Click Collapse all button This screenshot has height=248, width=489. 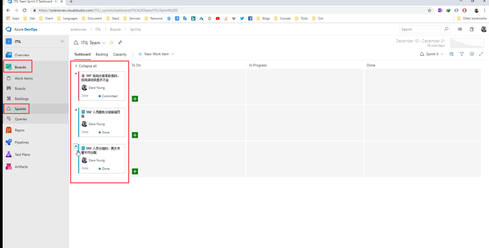click(86, 66)
